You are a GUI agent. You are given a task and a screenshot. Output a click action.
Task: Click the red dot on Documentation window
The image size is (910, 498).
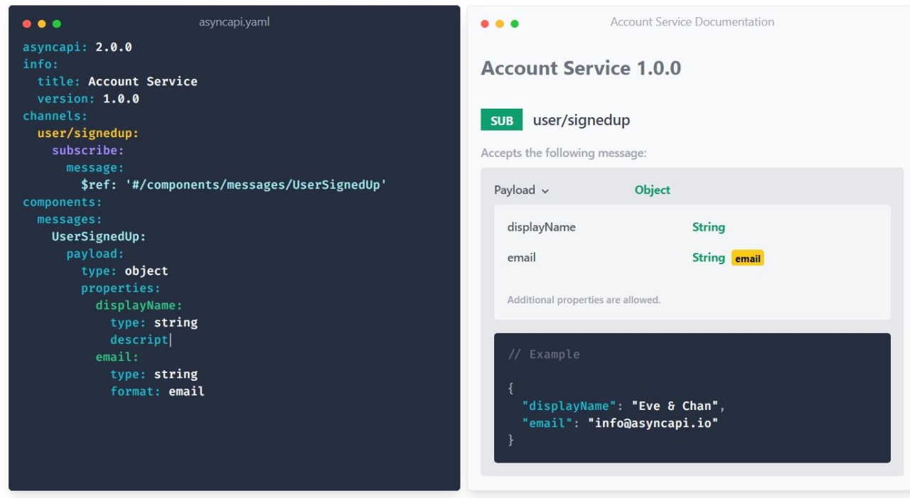(x=485, y=23)
